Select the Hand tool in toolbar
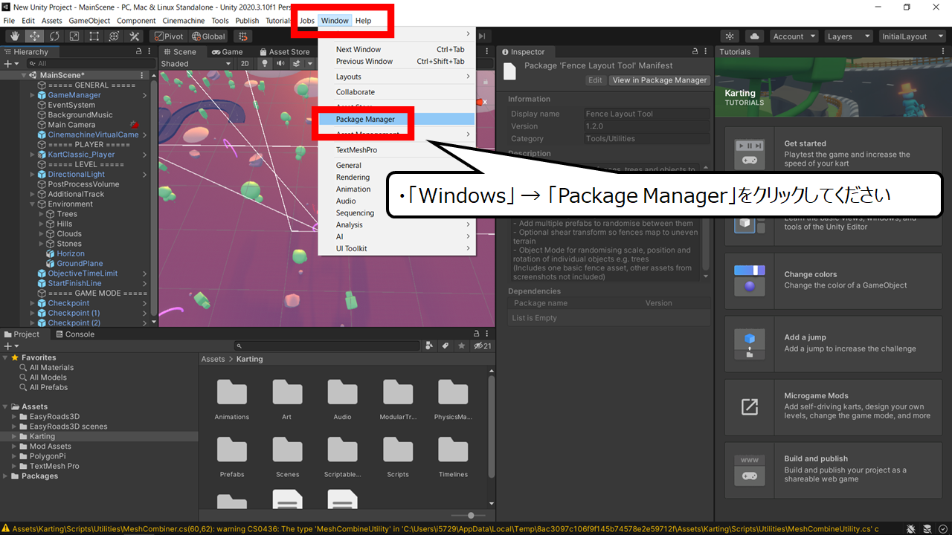Screen dimensions: 952x535 tap(14, 36)
